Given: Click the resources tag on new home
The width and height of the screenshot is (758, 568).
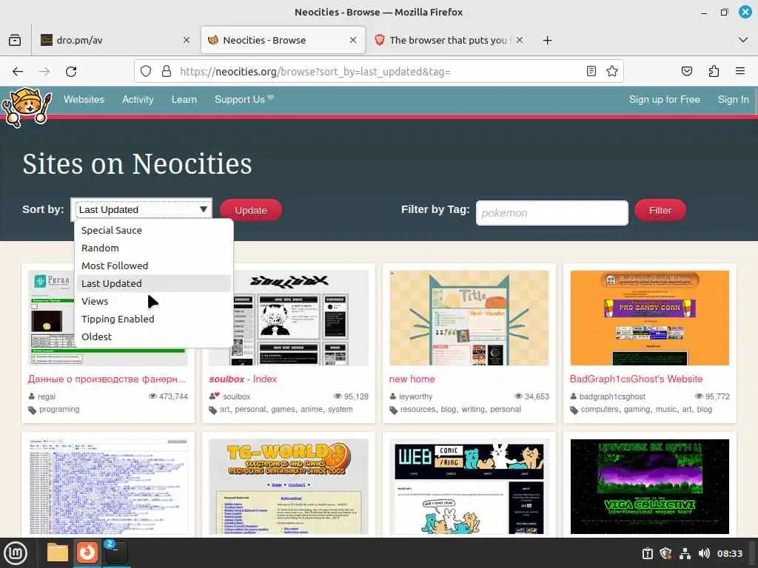Looking at the screenshot, I should (417, 410).
